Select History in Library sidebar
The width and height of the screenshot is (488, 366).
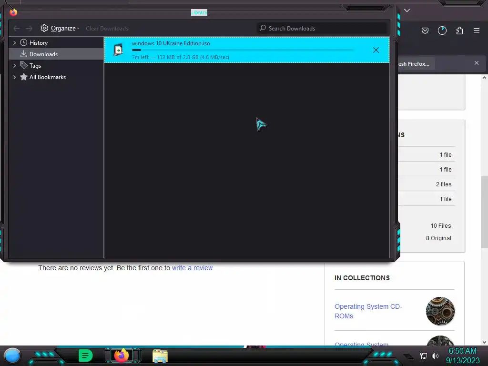pyautogui.click(x=38, y=42)
